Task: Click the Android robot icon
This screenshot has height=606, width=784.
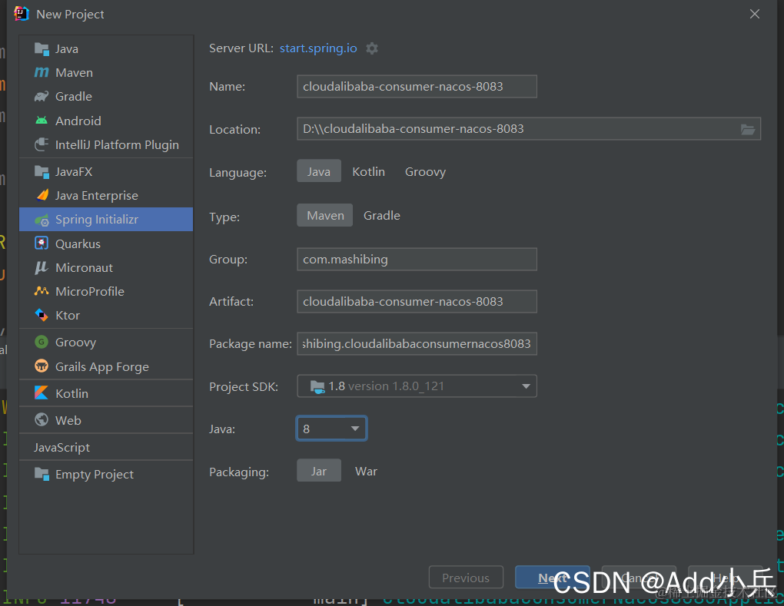Action: [42, 121]
